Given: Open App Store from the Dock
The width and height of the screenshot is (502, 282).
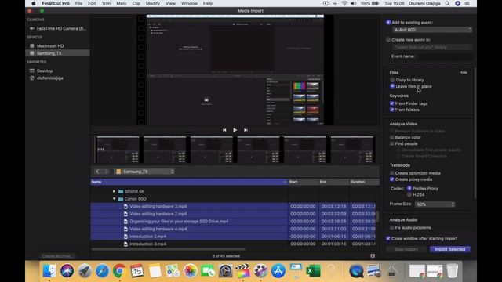Looking at the screenshot, I should (x=278, y=271).
